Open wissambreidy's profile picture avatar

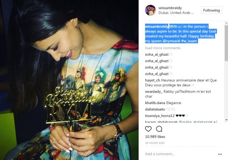(x=150, y=10)
